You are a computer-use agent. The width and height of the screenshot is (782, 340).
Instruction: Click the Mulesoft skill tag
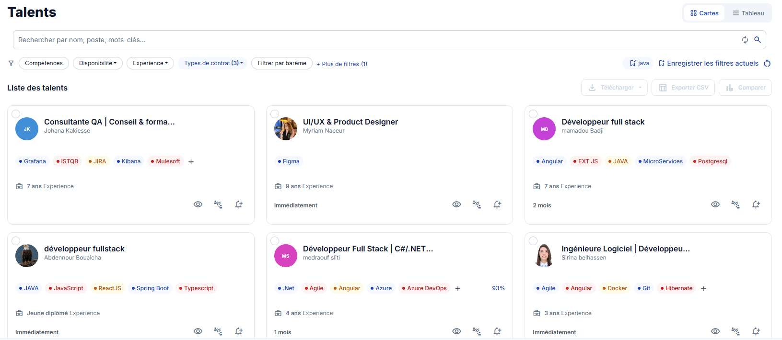coord(165,161)
